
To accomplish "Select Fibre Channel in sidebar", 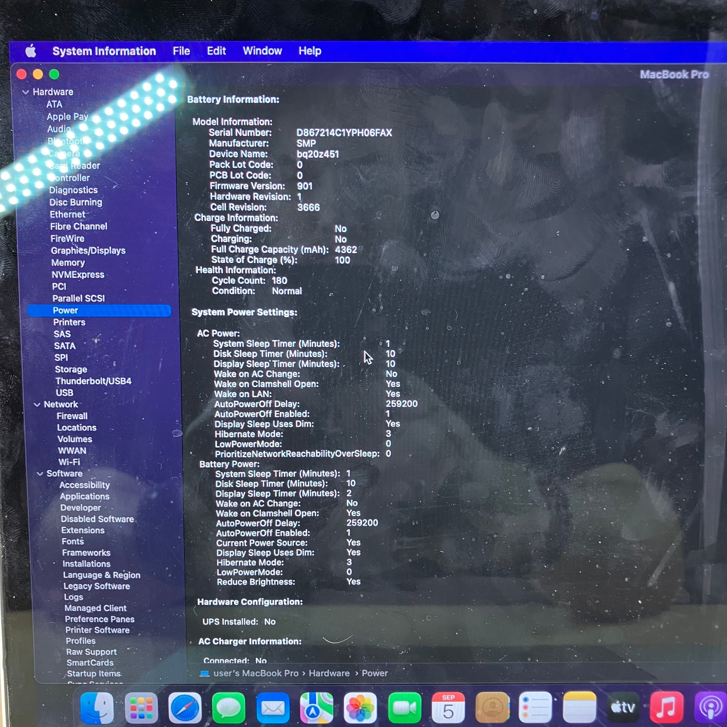I will click(79, 226).
